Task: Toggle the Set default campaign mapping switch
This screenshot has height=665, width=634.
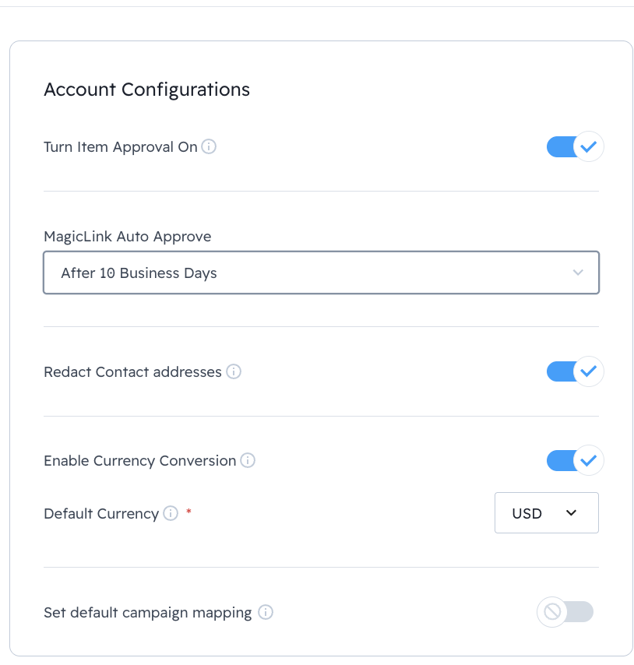Action: coord(565,612)
